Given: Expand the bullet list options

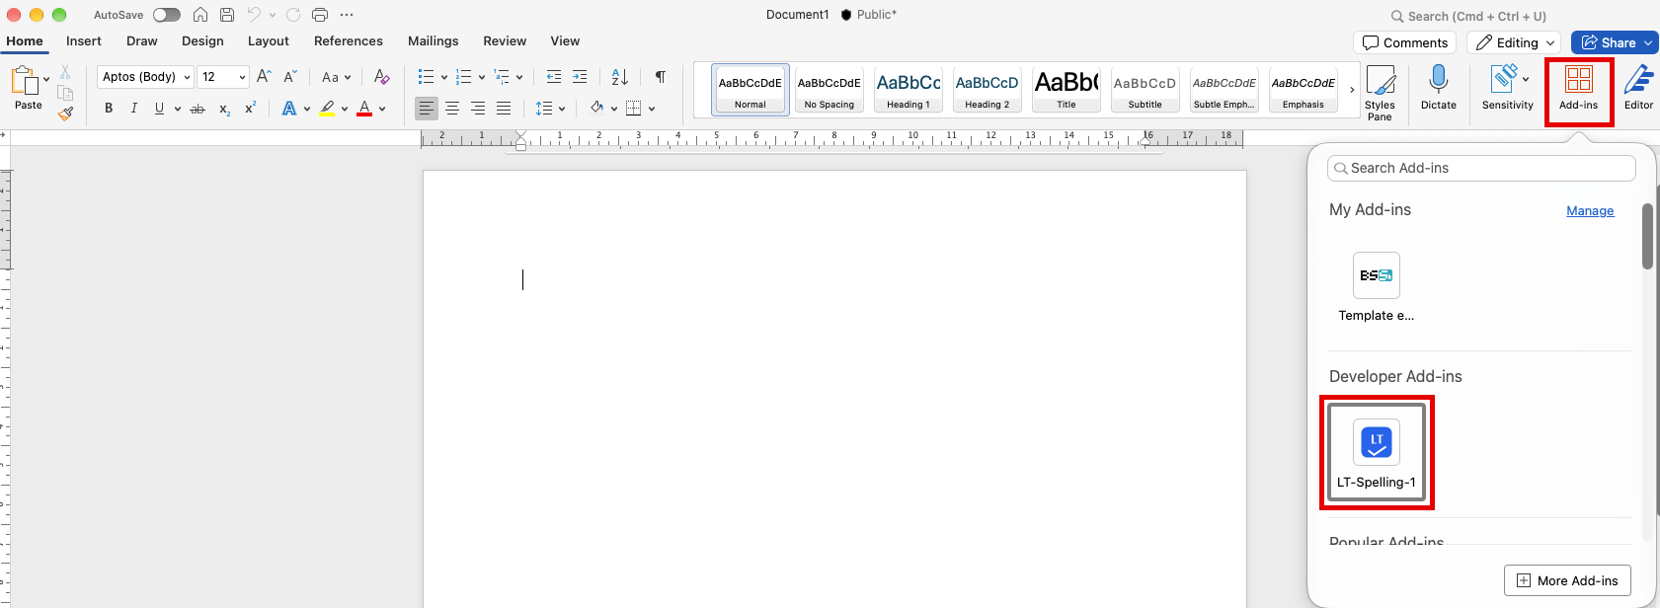Looking at the screenshot, I should tap(444, 77).
